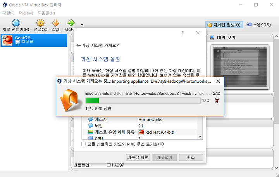Click the import progress bar

[x=143, y=100]
